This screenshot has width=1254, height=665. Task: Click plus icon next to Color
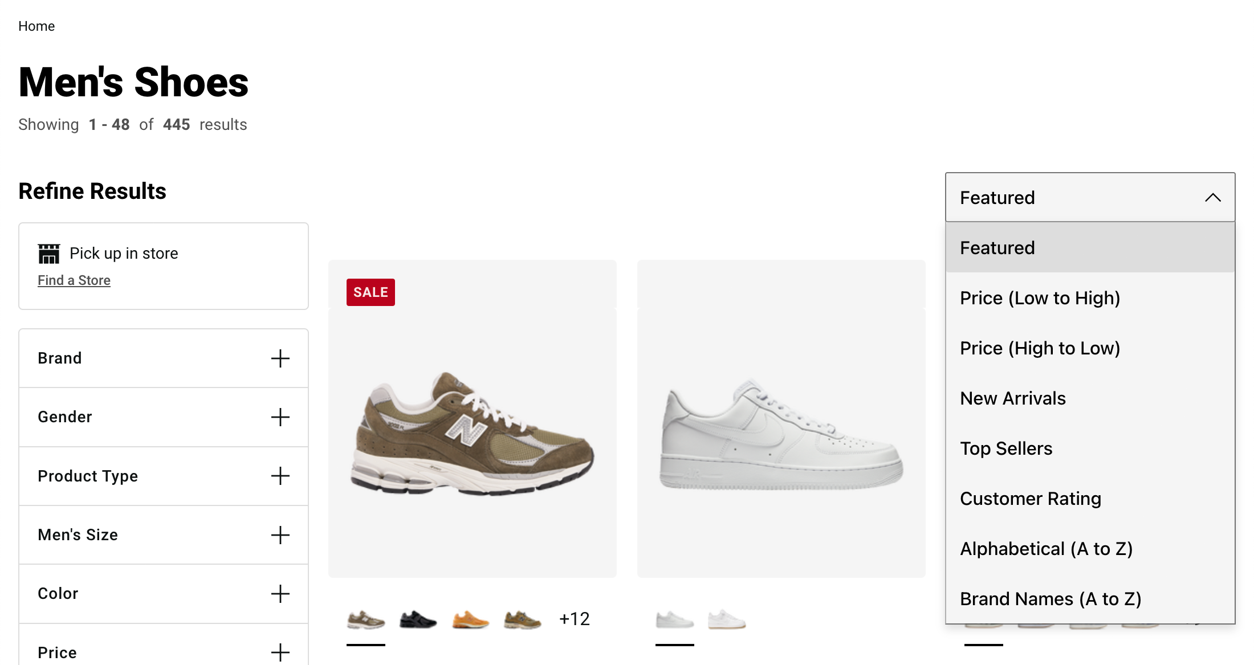pyautogui.click(x=280, y=594)
